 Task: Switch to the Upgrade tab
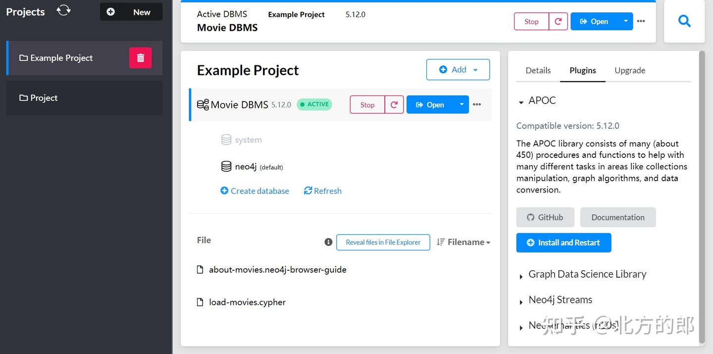pos(630,70)
